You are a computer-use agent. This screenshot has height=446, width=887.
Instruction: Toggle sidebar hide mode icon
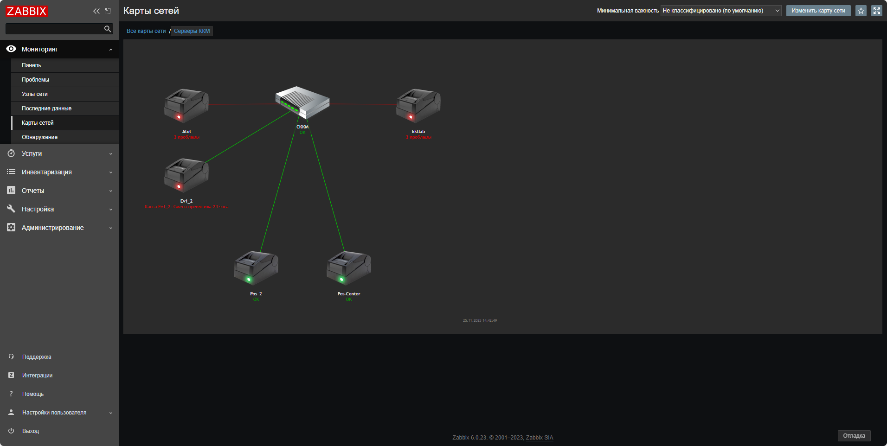[108, 11]
